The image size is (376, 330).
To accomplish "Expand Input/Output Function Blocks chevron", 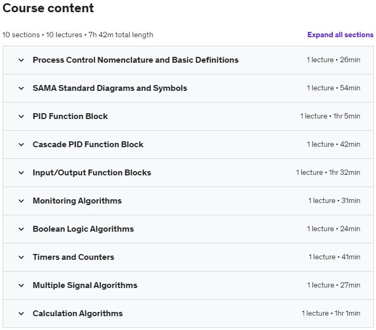I will click(x=21, y=173).
